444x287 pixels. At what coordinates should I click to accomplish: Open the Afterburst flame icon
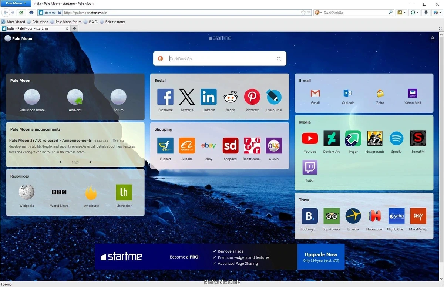coord(91,192)
